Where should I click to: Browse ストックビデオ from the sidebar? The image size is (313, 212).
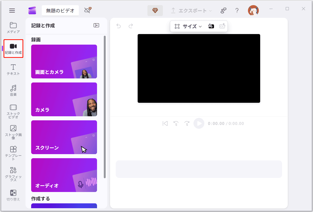tap(13, 111)
